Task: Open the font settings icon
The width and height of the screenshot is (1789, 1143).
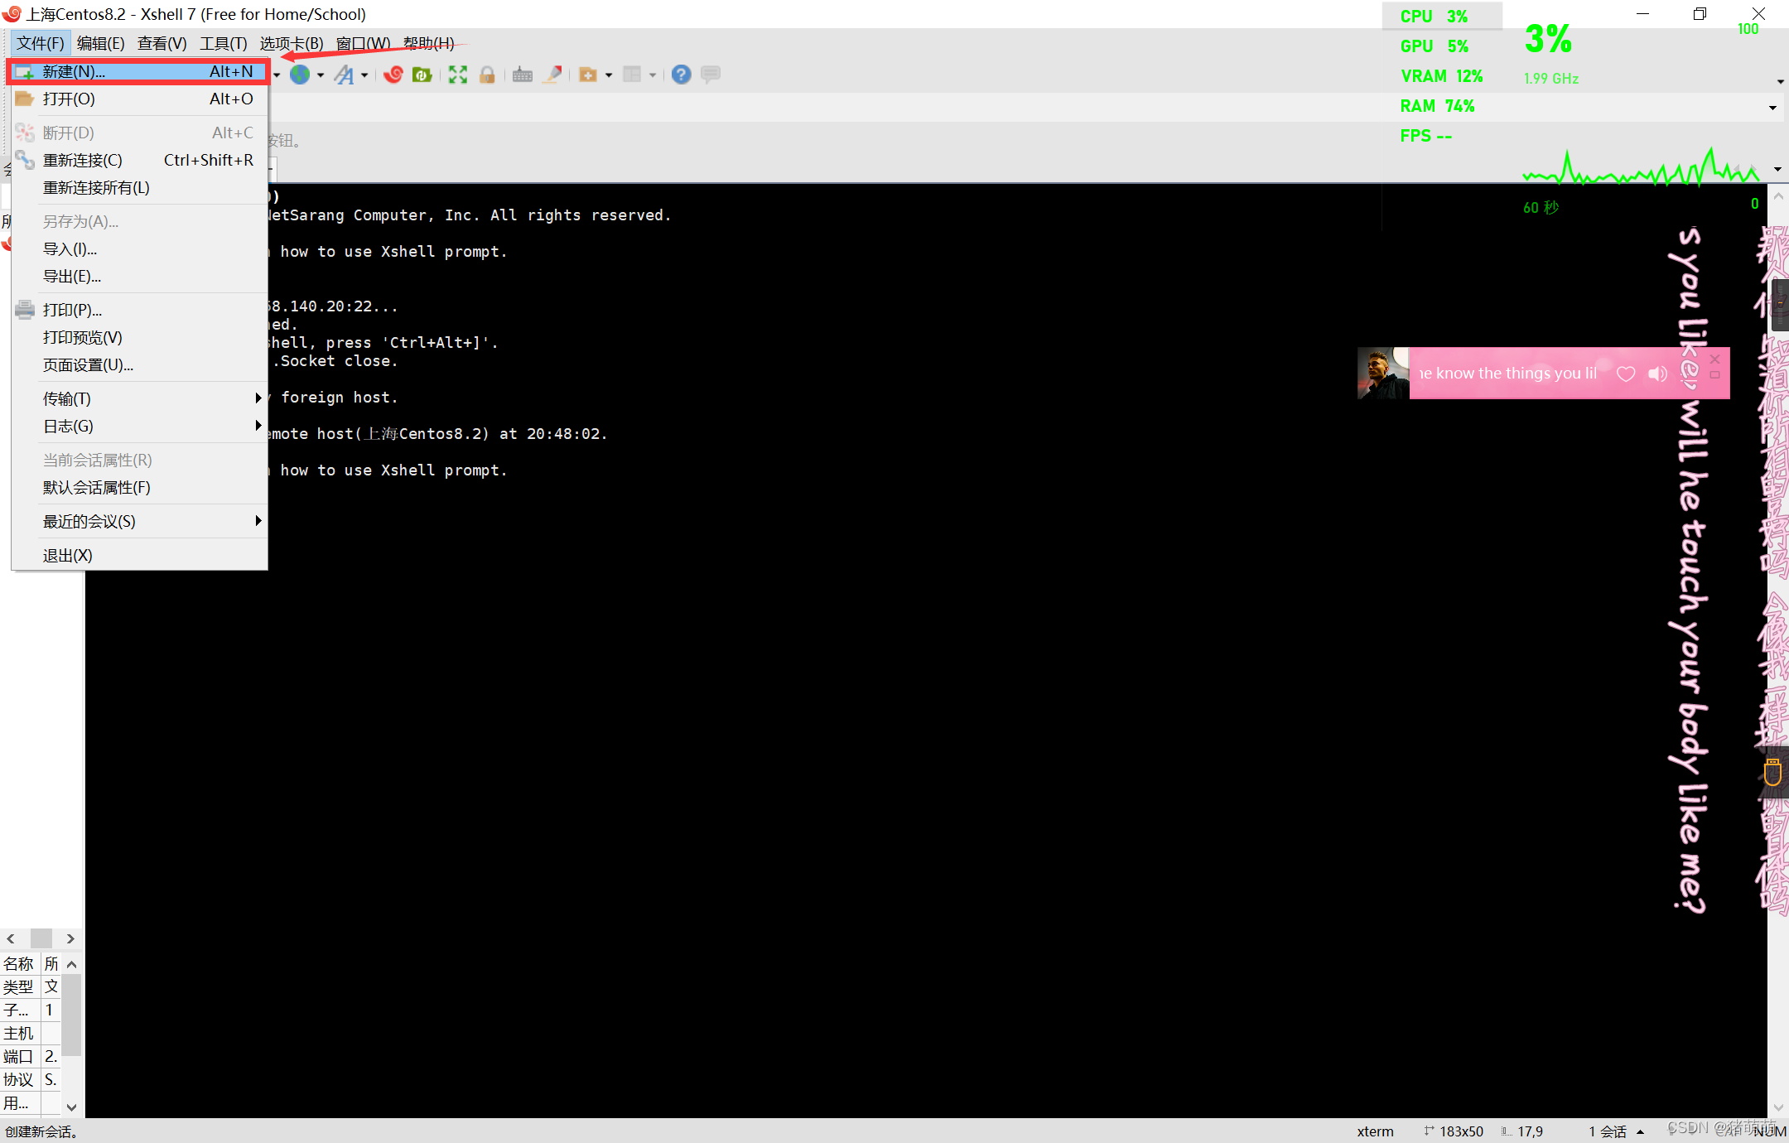Action: pyautogui.click(x=344, y=75)
